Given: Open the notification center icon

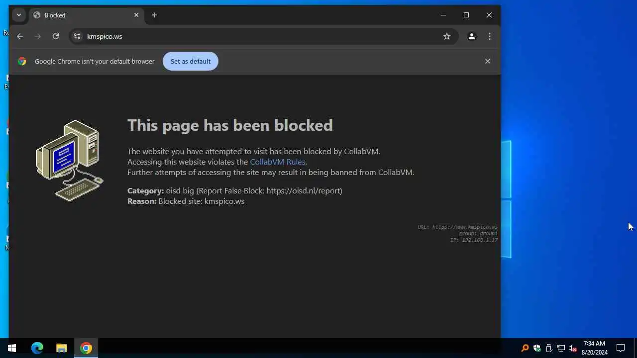Looking at the screenshot, I should 621,348.
